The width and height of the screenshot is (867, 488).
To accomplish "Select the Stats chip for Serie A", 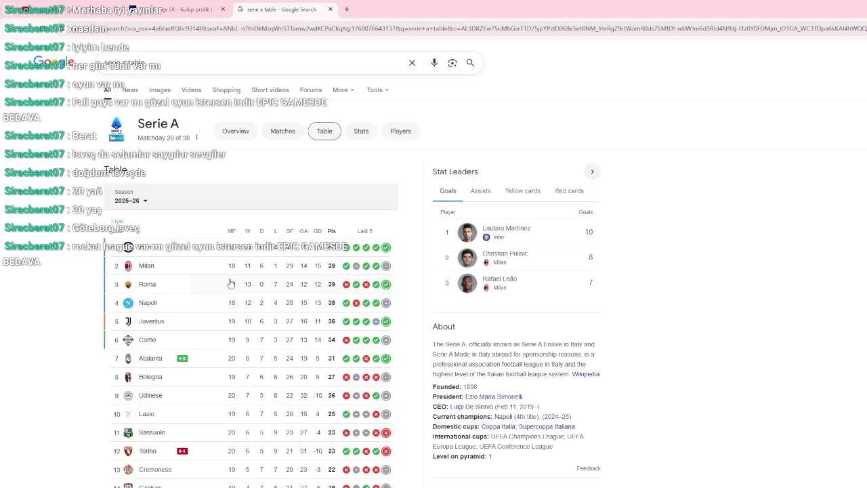I will pos(361,131).
